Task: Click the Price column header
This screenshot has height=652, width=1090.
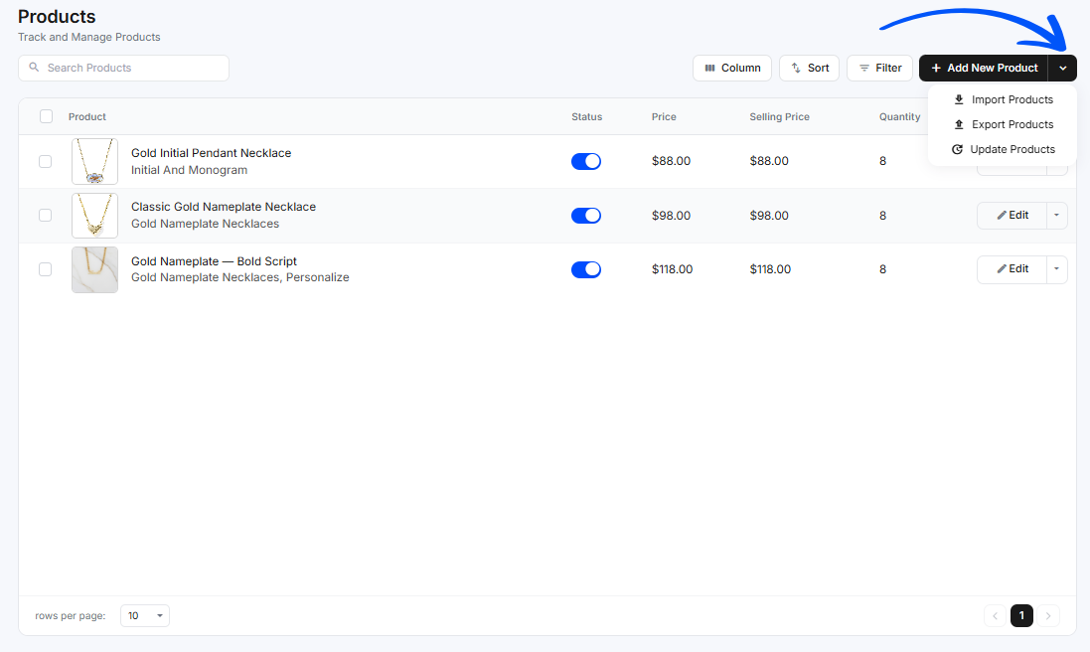Action: click(664, 116)
